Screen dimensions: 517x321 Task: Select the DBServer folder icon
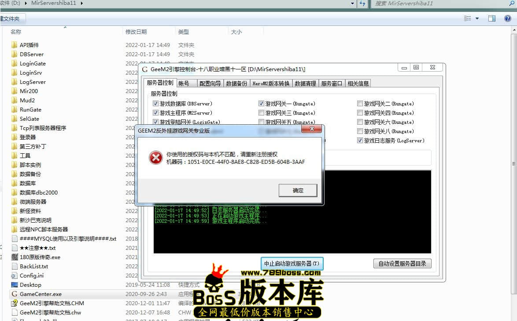14,54
